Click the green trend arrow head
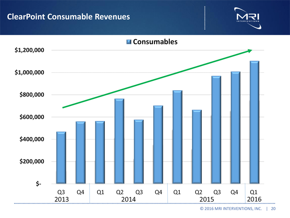Screen dimensions: 290x218 pyautogui.click(x=249, y=51)
